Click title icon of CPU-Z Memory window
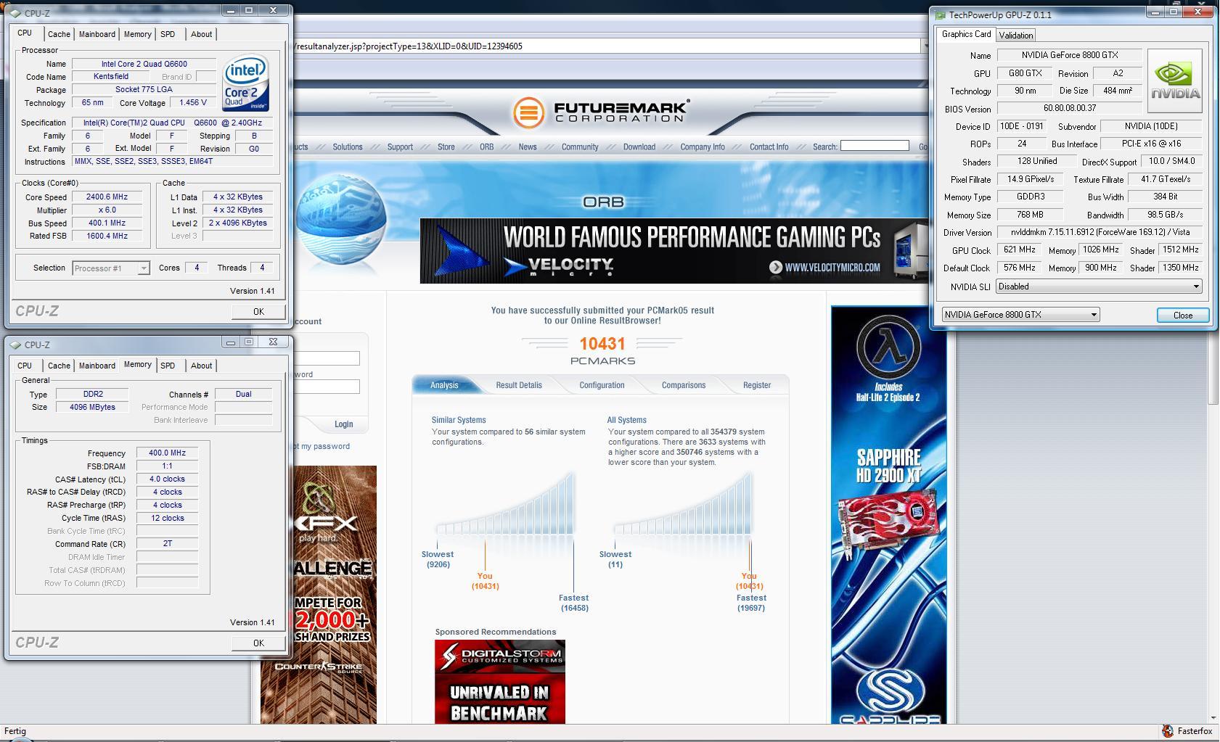 16,345
